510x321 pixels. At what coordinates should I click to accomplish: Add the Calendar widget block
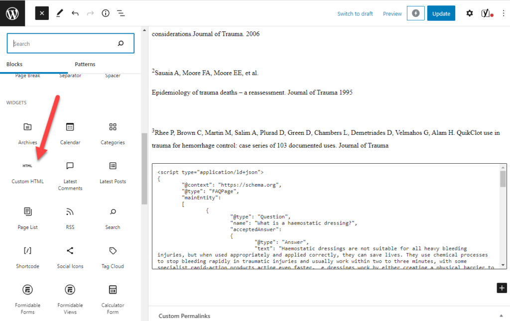[70, 132]
